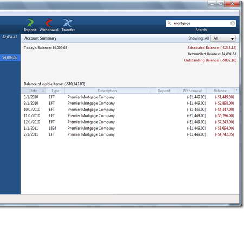Maximize the application window

pos(221,4)
